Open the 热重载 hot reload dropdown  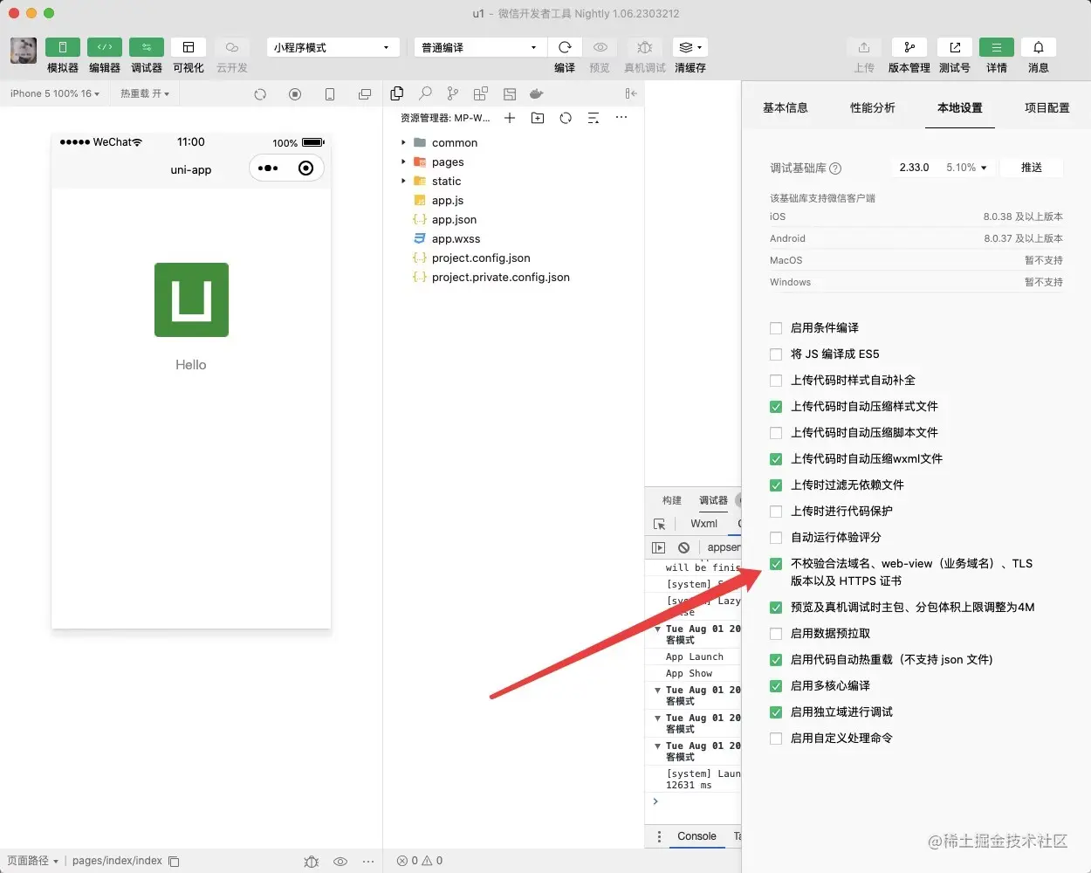[x=145, y=93]
